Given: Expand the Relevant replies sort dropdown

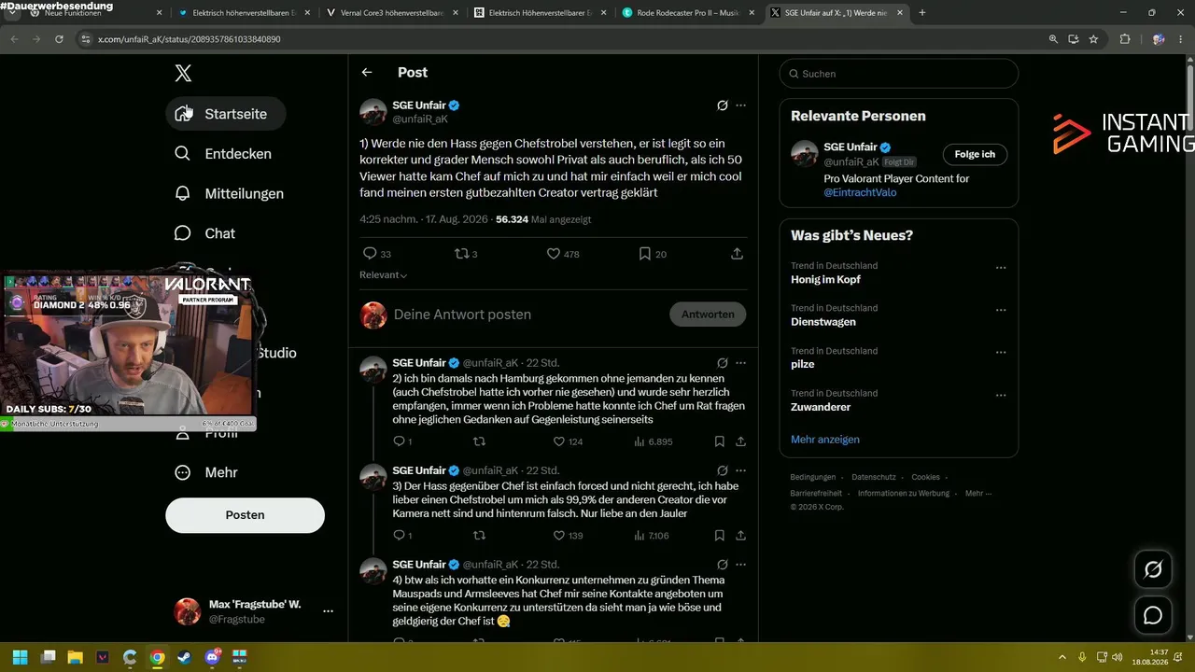Looking at the screenshot, I should 384,275.
